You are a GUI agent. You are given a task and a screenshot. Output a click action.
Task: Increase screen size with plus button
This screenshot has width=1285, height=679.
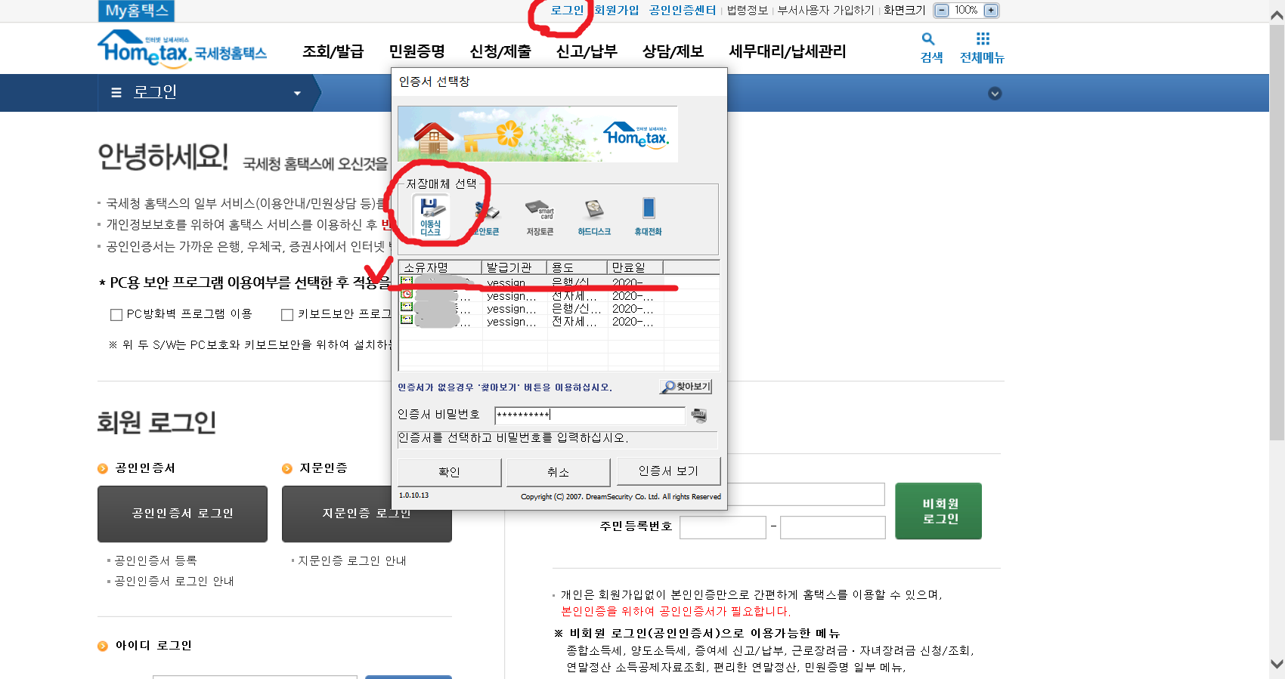point(991,11)
